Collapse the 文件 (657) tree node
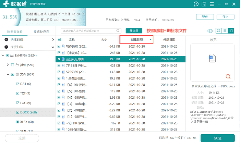 (x=8, y=74)
